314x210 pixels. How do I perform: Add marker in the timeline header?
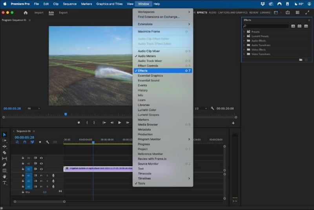coord(40,142)
